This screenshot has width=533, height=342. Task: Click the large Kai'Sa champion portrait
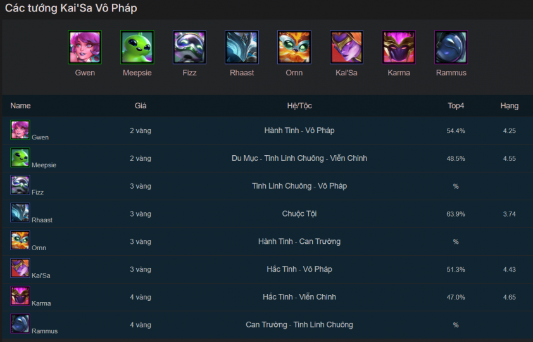coord(346,47)
